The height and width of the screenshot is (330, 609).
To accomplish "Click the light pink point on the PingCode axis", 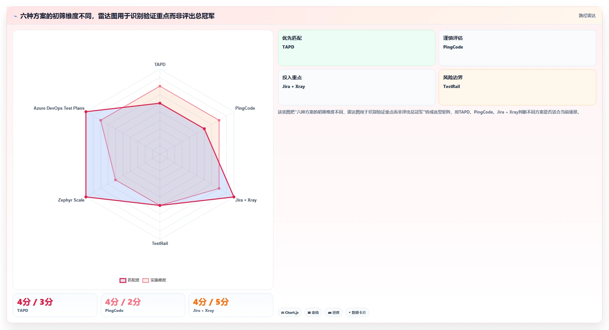I will point(219,120).
